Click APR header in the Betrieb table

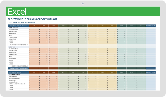click(x=63, y=73)
